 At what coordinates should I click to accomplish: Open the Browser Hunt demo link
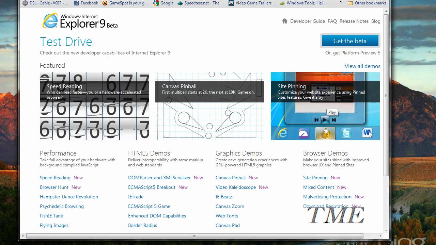click(54, 187)
